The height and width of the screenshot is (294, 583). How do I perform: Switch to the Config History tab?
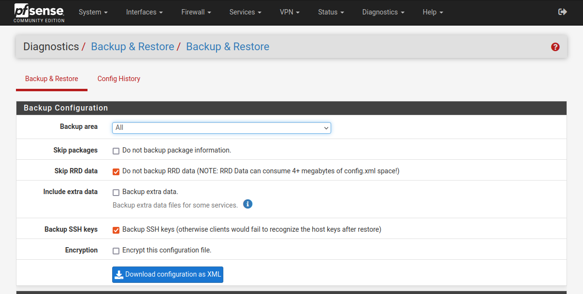(x=119, y=79)
